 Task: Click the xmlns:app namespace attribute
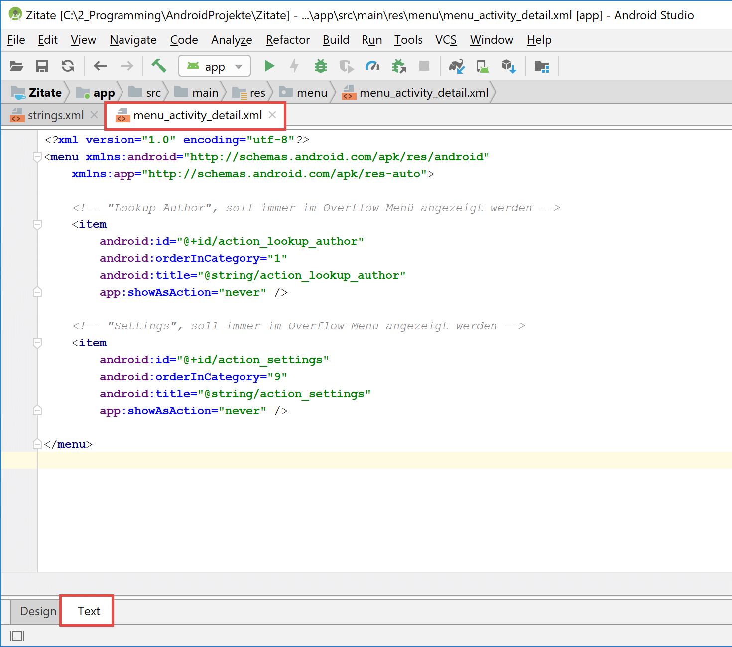[x=249, y=174]
